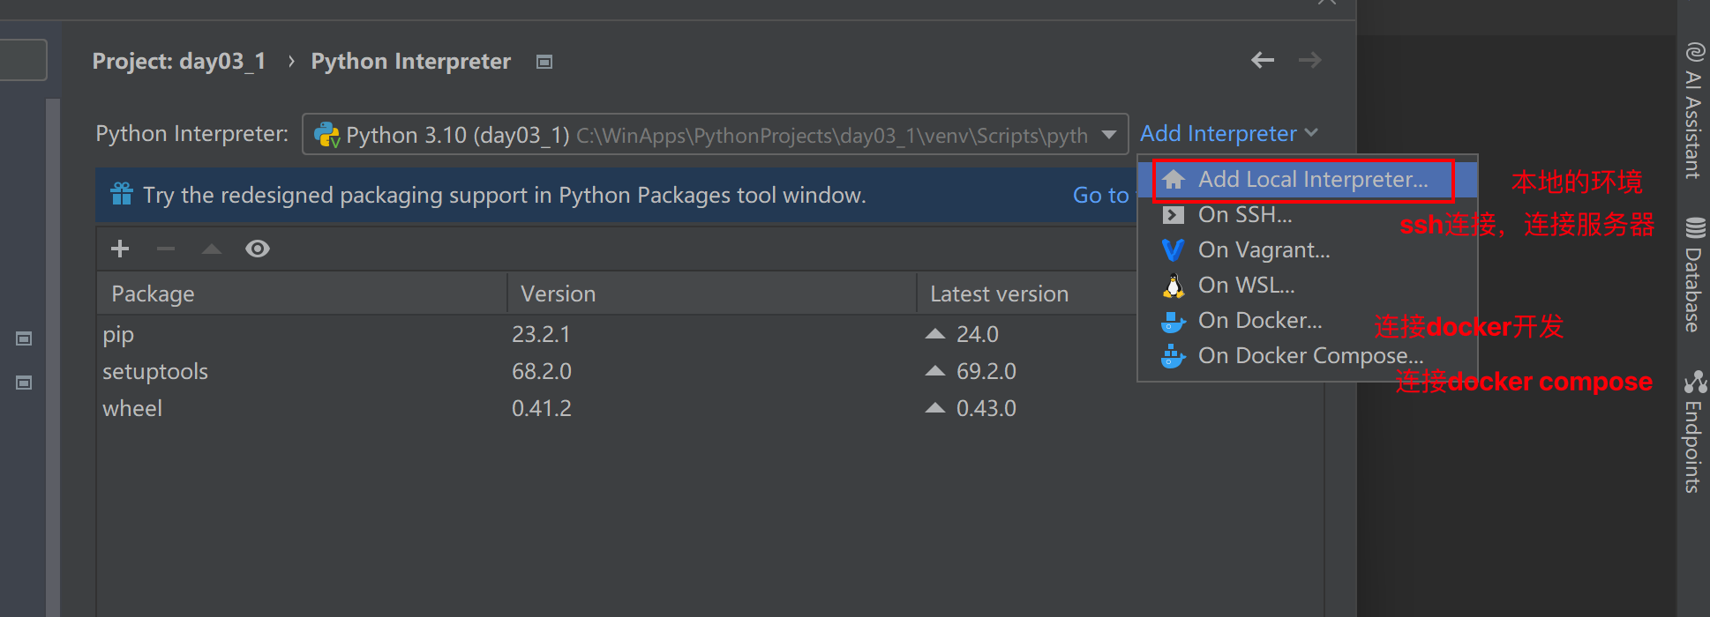Image resolution: width=1710 pixels, height=617 pixels.
Task: Click project-level settings icon beside Python Interpreter
Action: point(544,62)
